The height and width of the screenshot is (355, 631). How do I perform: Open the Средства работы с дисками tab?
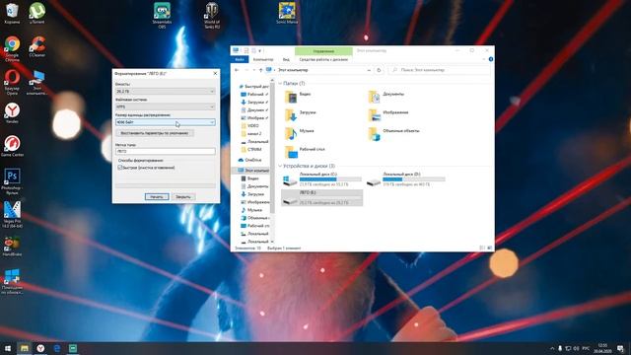tap(323, 59)
